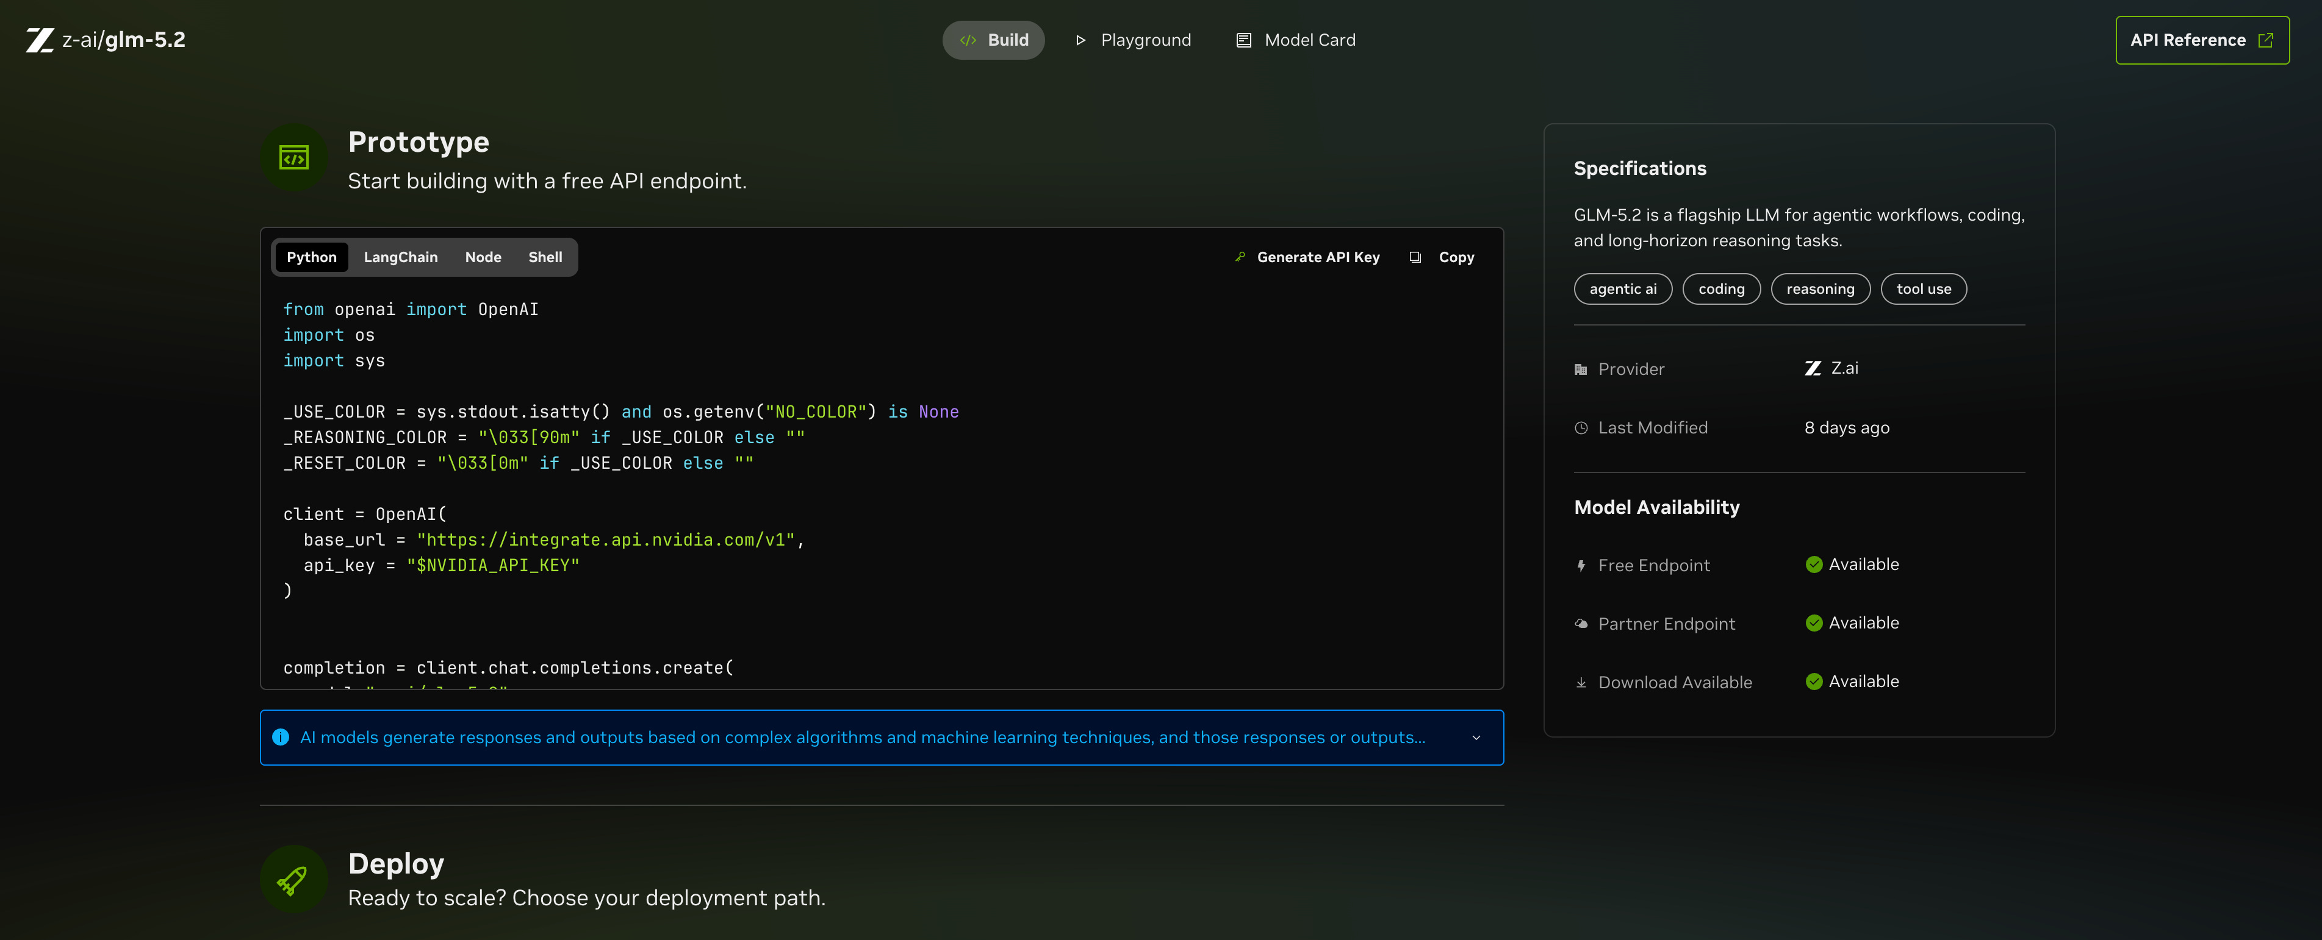Click the Provider building icon

[1581, 369]
